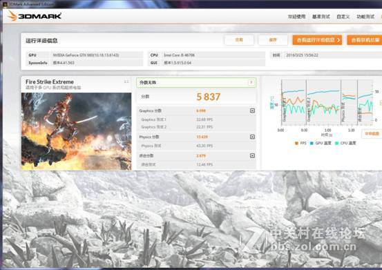The height and width of the screenshot is (270, 382).
Task: Go to the 功能测试 tab
Action: pos(365,17)
